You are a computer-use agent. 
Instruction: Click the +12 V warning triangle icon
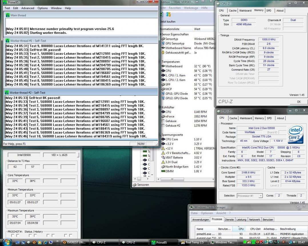click(163, 149)
